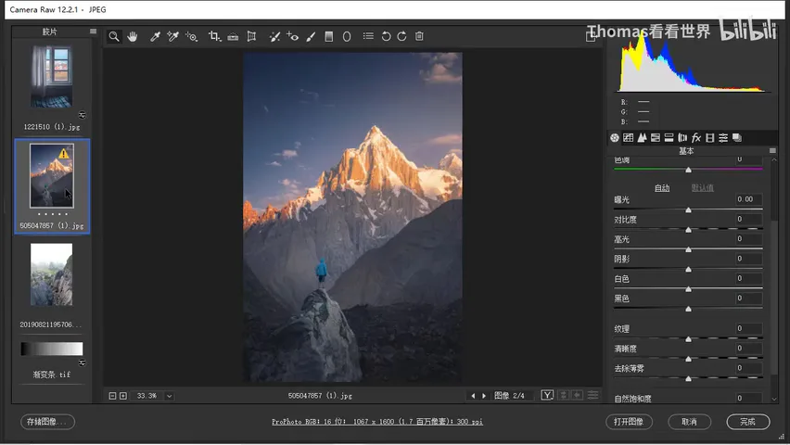The height and width of the screenshot is (445, 790).
Task: Select the Transform tool
Action: pyautogui.click(x=251, y=36)
